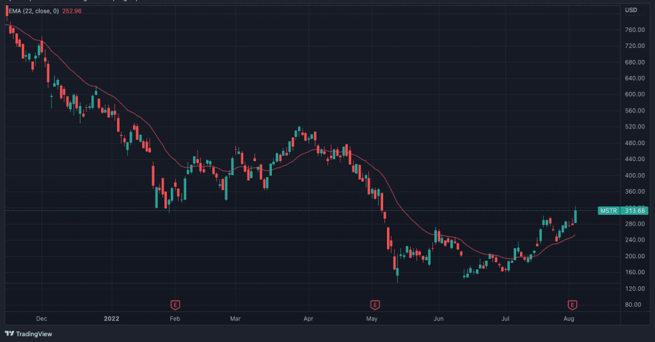Click the 360.00 price axis label
The image size is (655, 342).
click(x=635, y=191)
